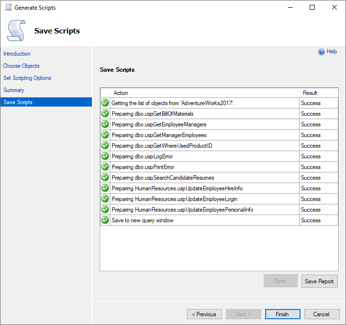Select the uspGetManagerEmployees action row text
346x325 pixels.
tap(159, 135)
